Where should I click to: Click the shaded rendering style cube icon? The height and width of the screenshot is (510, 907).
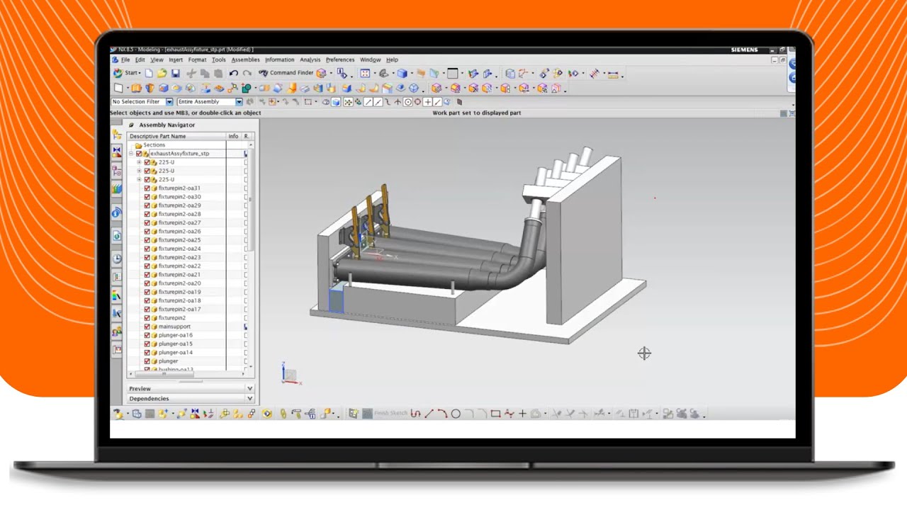(402, 73)
